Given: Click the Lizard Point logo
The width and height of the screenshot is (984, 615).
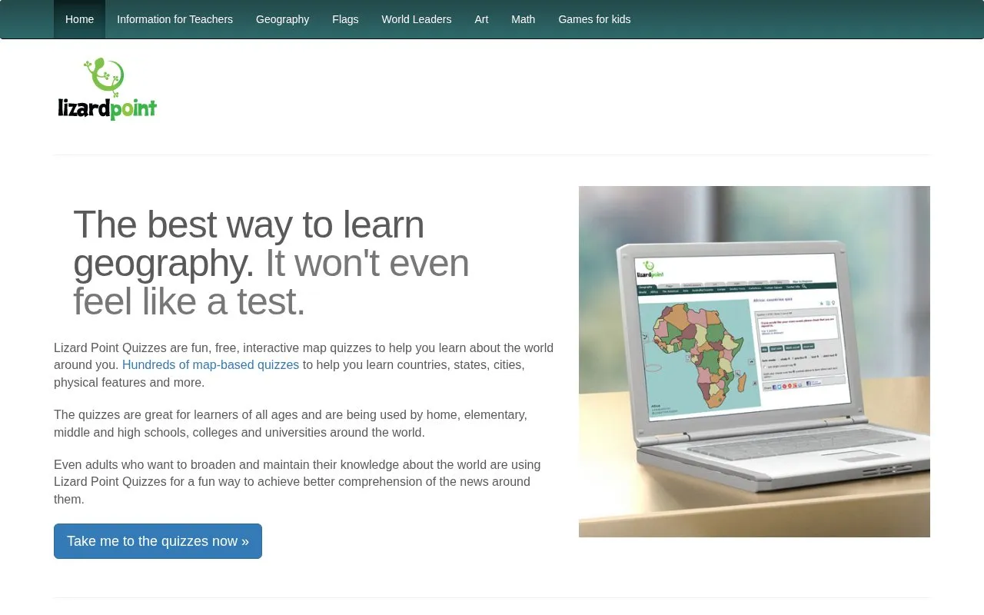Looking at the screenshot, I should [x=108, y=89].
